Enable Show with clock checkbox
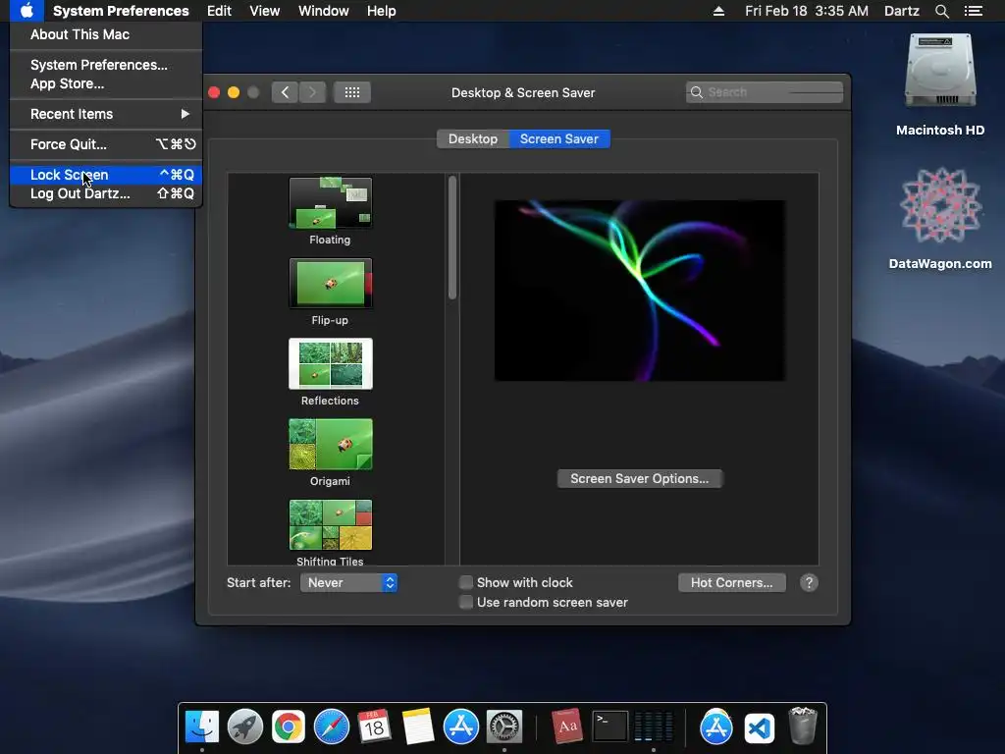The width and height of the screenshot is (1005, 754). [466, 582]
